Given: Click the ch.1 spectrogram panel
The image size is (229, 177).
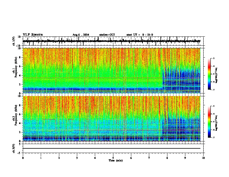Looking at the screenshot, I should 112,71.
